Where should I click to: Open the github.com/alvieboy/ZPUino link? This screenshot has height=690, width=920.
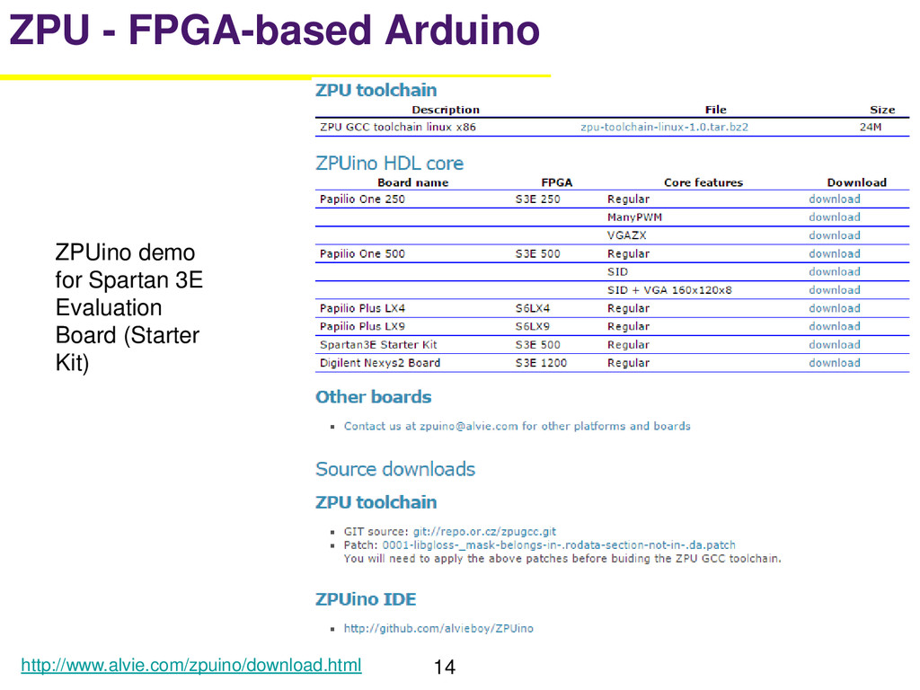(438, 628)
